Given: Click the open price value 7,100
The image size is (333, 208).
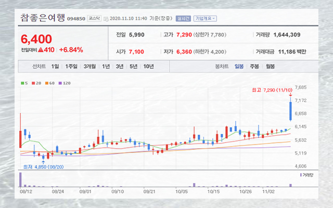Looking at the screenshot, I should [x=136, y=51].
